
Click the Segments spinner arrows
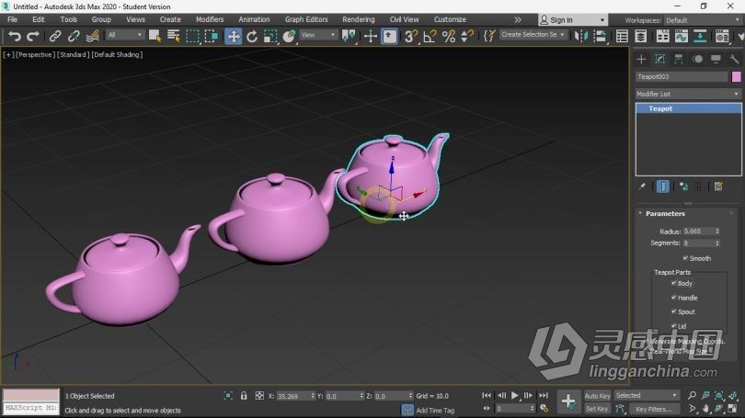[717, 243]
